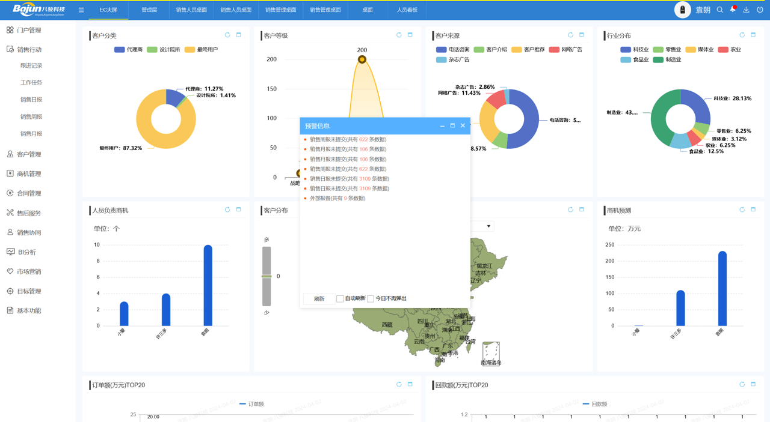770x422 pixels.
Task: Click the 袁朗 user avatar
Action: (683, 10)
